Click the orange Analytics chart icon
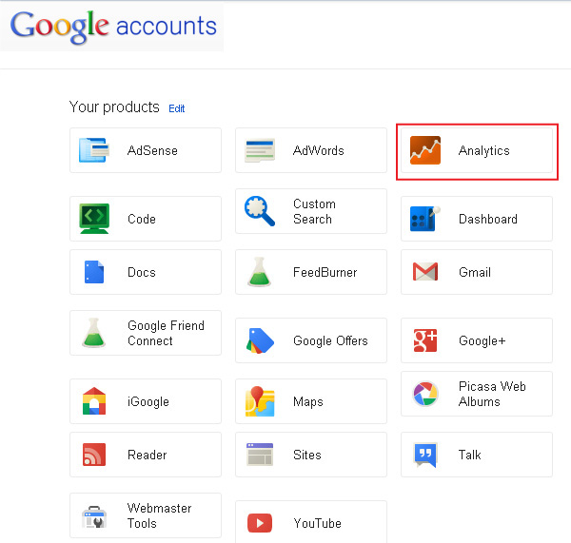The image size is (571, 543). [425, 150]
